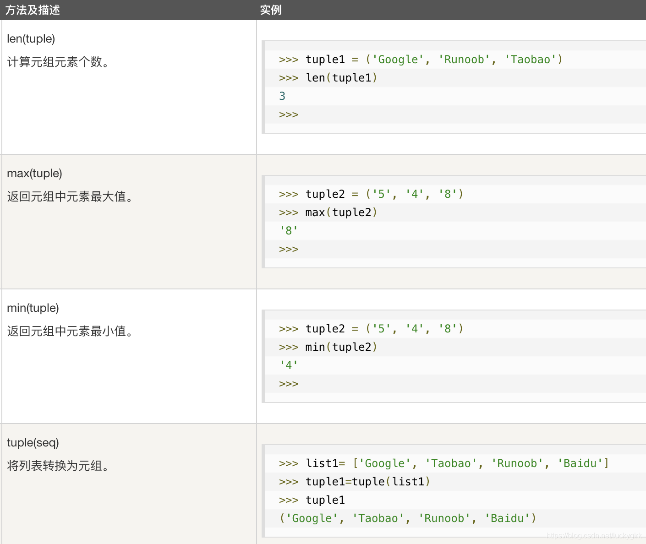Click the tuple2 definition line in the max(tuple) example
Viewport: 646px width, 544px height.
pos(371,194)
